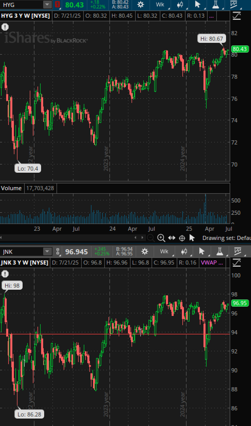Click Lo: 70.4 price bubble

28,168
